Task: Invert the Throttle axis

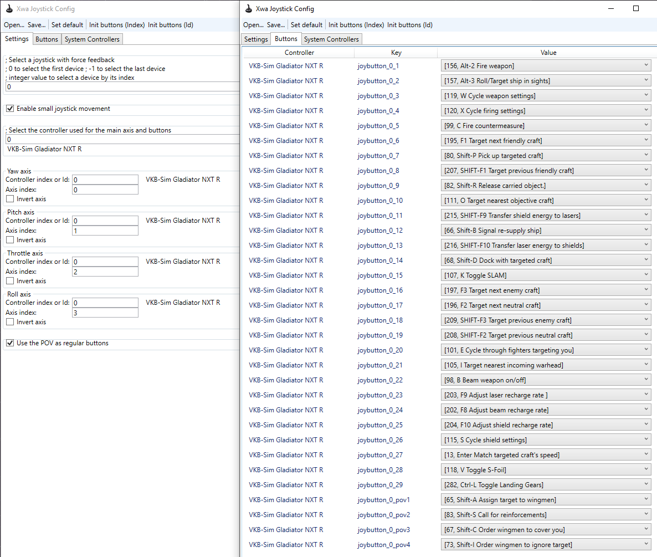Action: coord(10,280)
